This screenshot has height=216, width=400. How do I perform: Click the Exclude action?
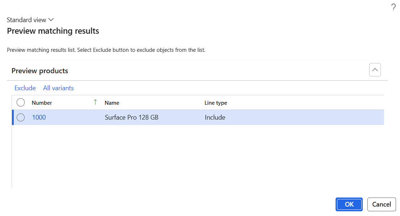pyautogui.click(x=25, y=88)
